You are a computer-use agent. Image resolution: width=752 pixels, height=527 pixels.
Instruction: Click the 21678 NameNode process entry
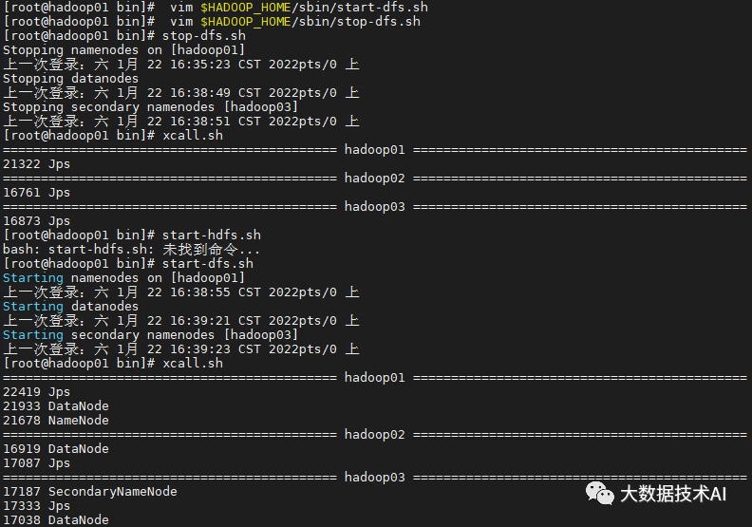point(55,421)
